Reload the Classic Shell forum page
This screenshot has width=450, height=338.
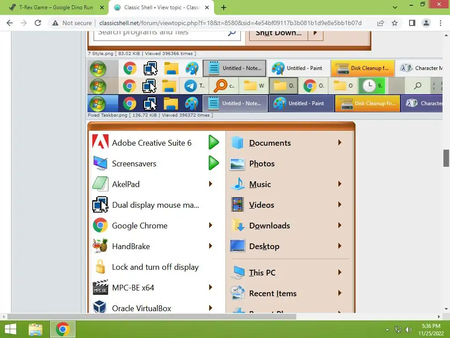38,23
